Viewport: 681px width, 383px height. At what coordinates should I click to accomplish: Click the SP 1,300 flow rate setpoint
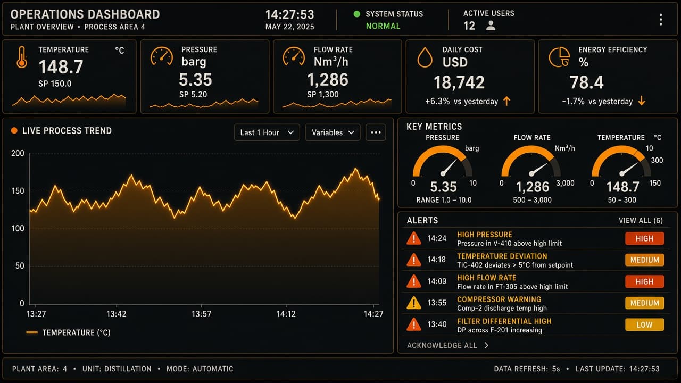tap(323, 95)
